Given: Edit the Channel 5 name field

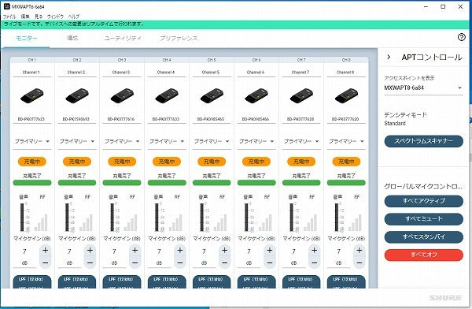Looking at the screenshot, I should click(212, 73).
